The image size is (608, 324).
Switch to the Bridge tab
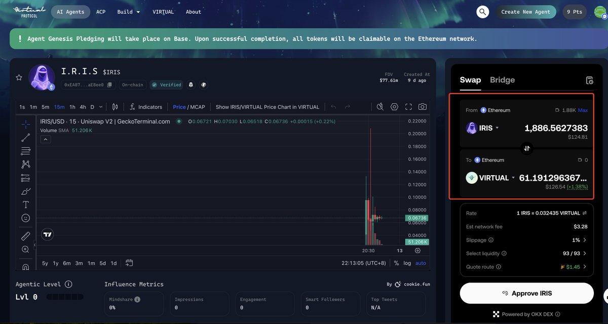[x=503, y=79]
